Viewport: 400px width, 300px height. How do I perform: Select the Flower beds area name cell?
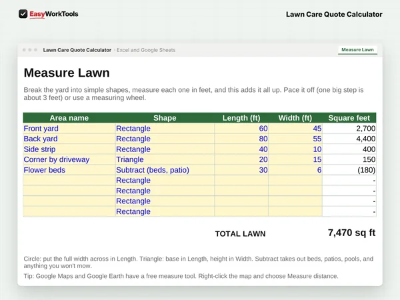click(69, 170)
